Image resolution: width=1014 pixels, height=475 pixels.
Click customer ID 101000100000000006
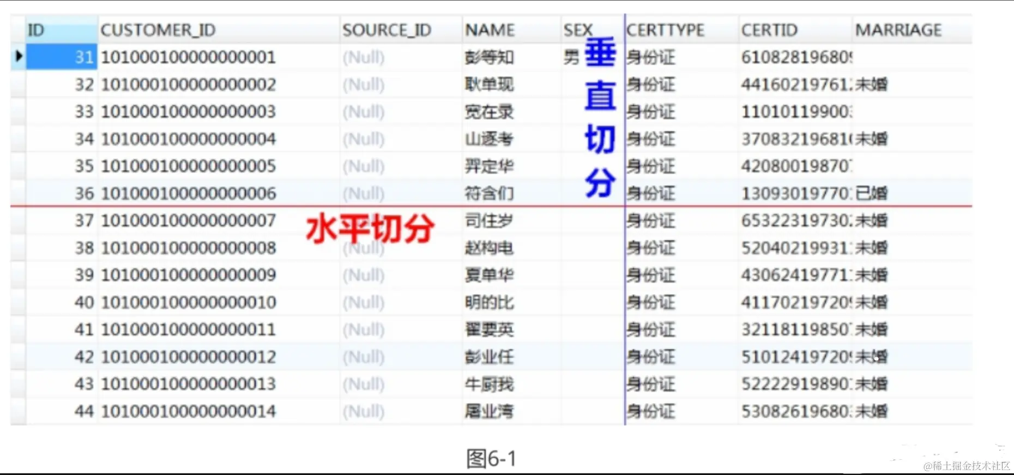pos(189,193)
